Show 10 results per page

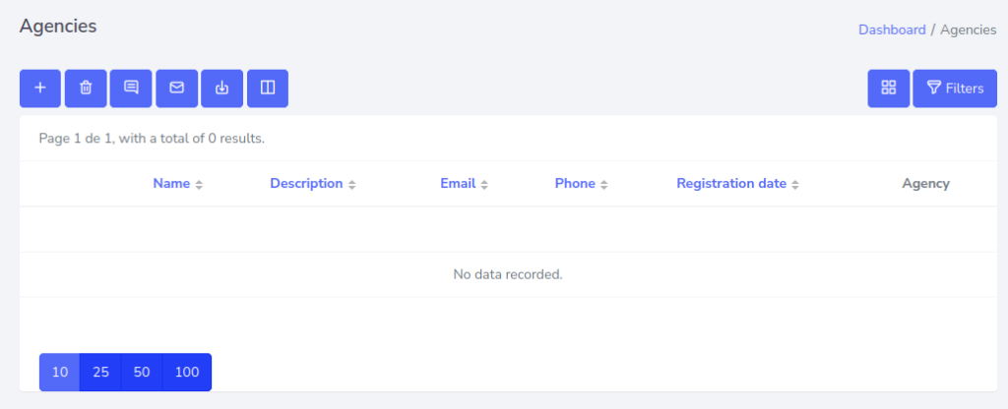(60, 373)
